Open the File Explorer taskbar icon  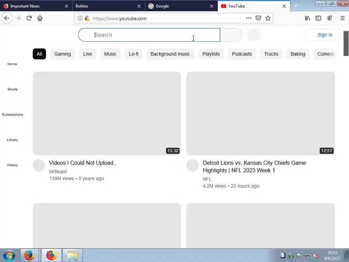[73, 255]
